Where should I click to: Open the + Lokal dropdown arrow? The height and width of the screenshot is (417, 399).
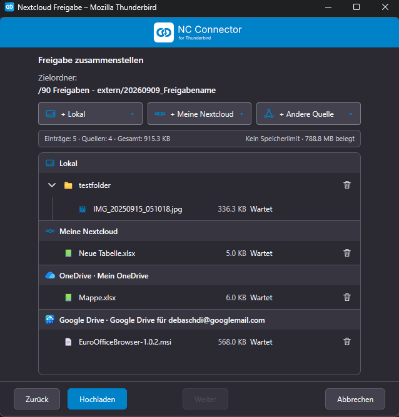(133, 114)
